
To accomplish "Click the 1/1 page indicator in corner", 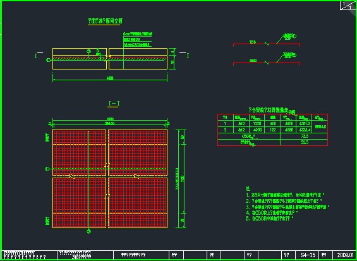I will coord(348,6).
